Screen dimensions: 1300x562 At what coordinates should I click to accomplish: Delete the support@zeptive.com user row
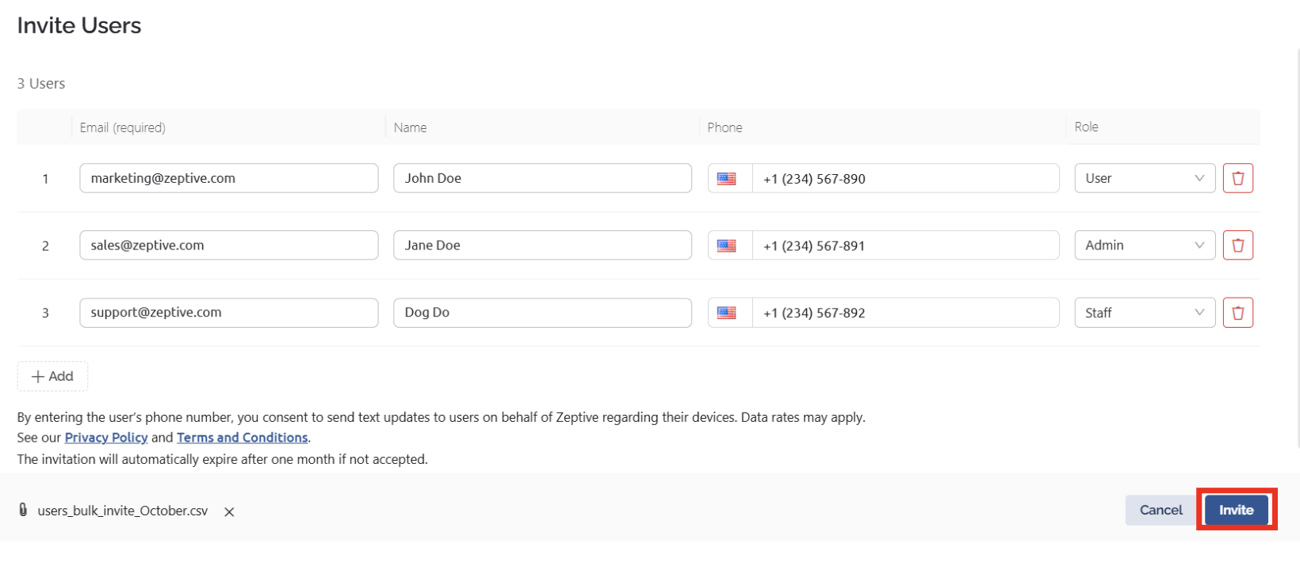point(1237,313)
